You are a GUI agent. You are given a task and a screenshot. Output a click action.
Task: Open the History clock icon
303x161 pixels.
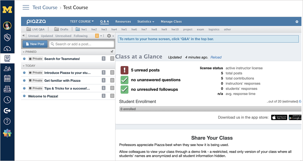7,100
